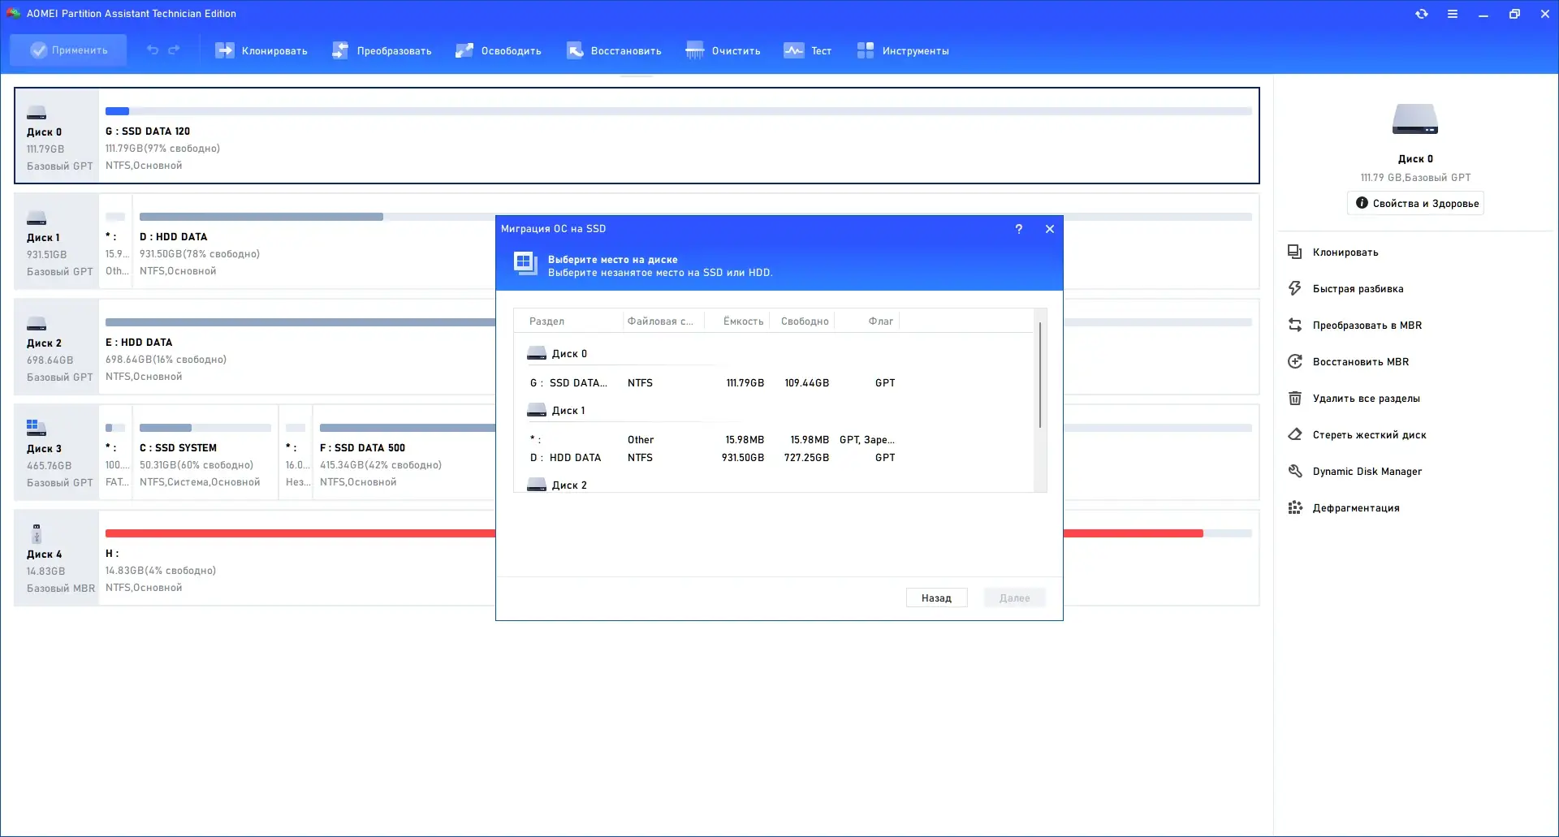The width and height of the screenshot is (1559, 837).
Task: Click the Defragmentation icon
Action: pos(1295,507)
